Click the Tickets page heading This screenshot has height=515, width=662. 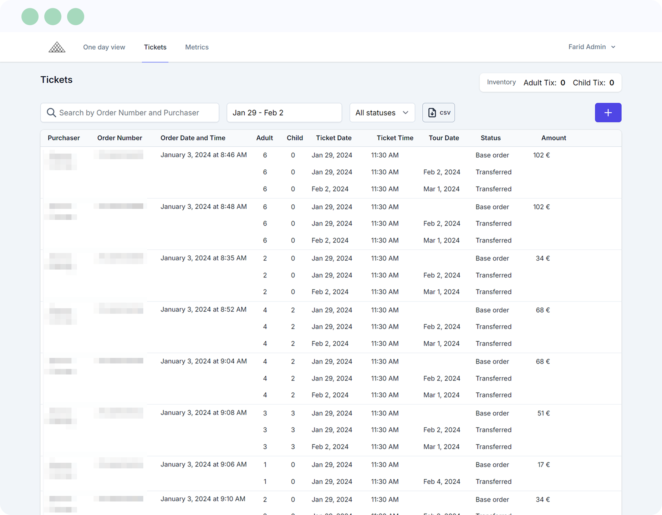click(56, 80)
